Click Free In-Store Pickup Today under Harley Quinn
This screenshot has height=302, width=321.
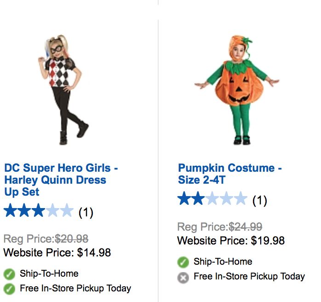tap(75, 289)
